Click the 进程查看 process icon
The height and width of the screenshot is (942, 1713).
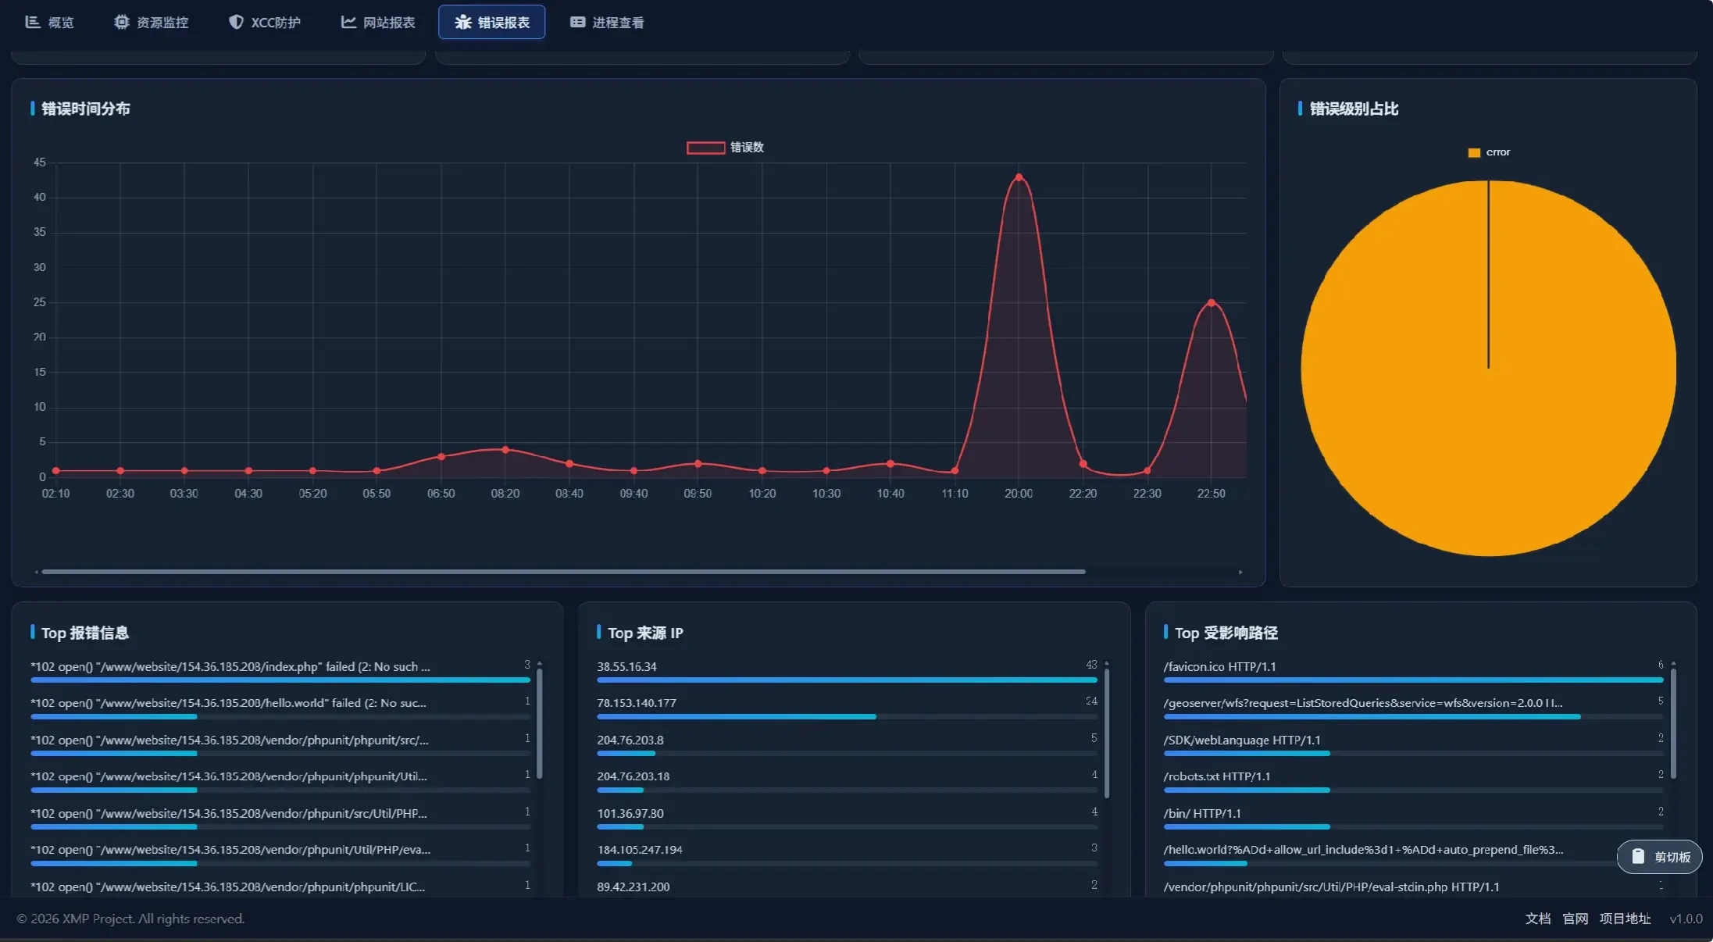click(577, 22)
